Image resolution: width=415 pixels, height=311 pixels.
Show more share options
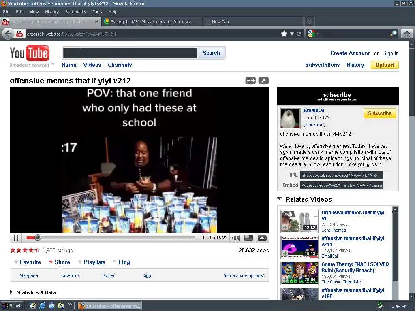[x=244, y=275]
